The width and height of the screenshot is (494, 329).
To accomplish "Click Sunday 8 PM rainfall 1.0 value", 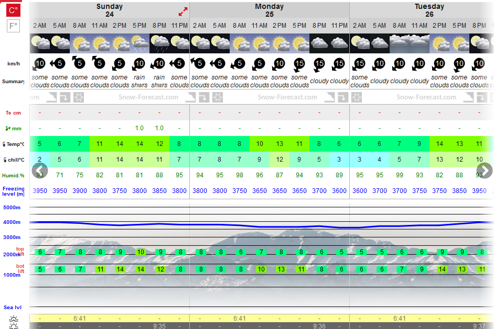I will [x=159, y=128].
